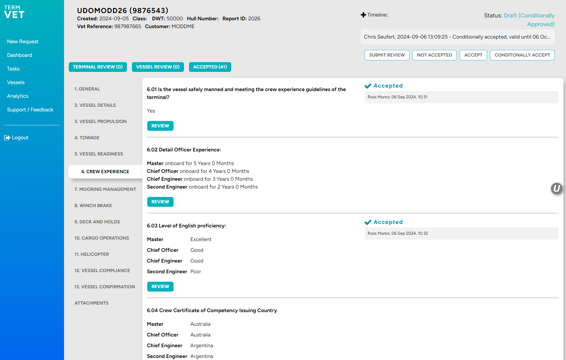The height and width of the screenshot is (360, 566).
Task: Click REVIEW for question 6.02 Officer Experience
Action: tap(160, 202)
